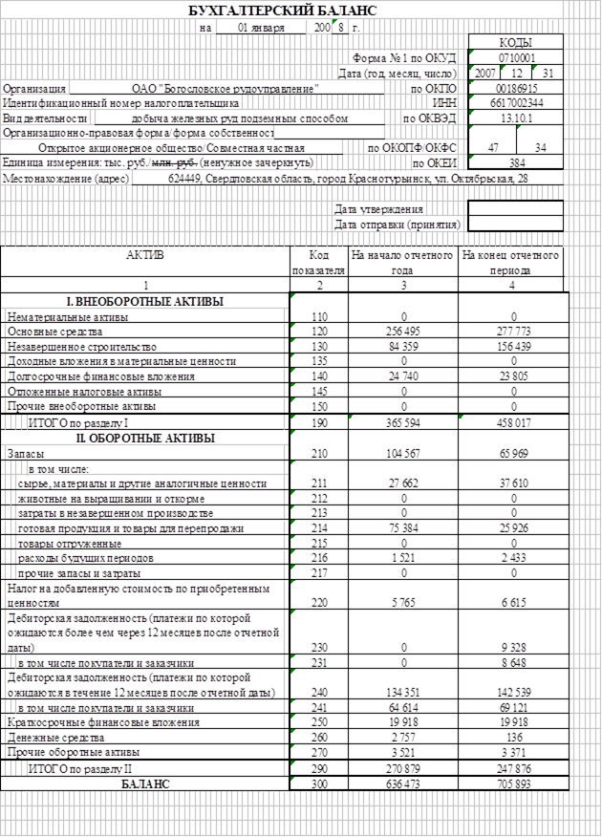
Task: Select section I total 458 017
Action: 513,422
